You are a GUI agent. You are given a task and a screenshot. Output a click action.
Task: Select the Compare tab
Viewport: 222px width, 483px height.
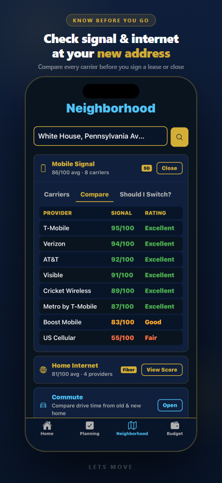[94, 194]
